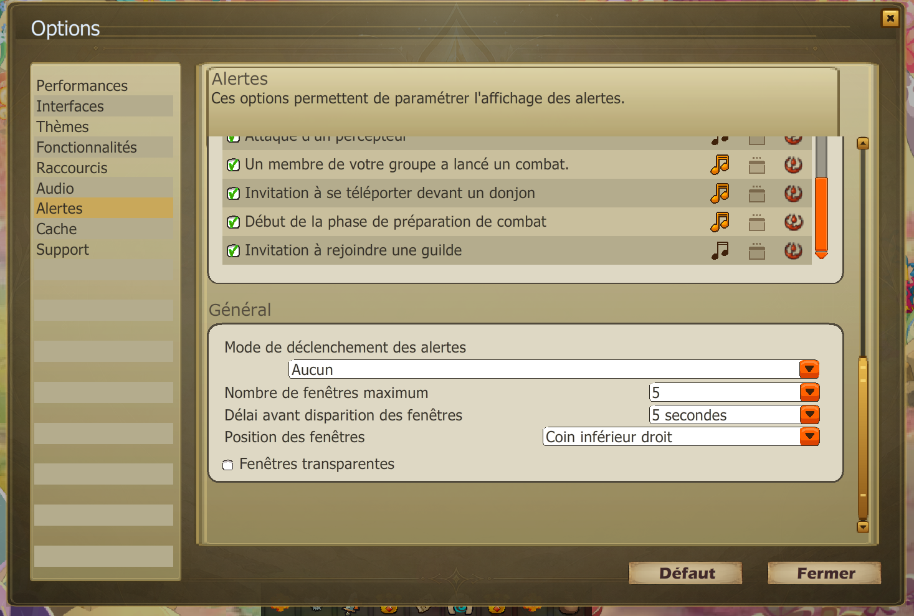
Task: Click the 'Position des fenêtres' label text
Action: [x=295, y=437]
